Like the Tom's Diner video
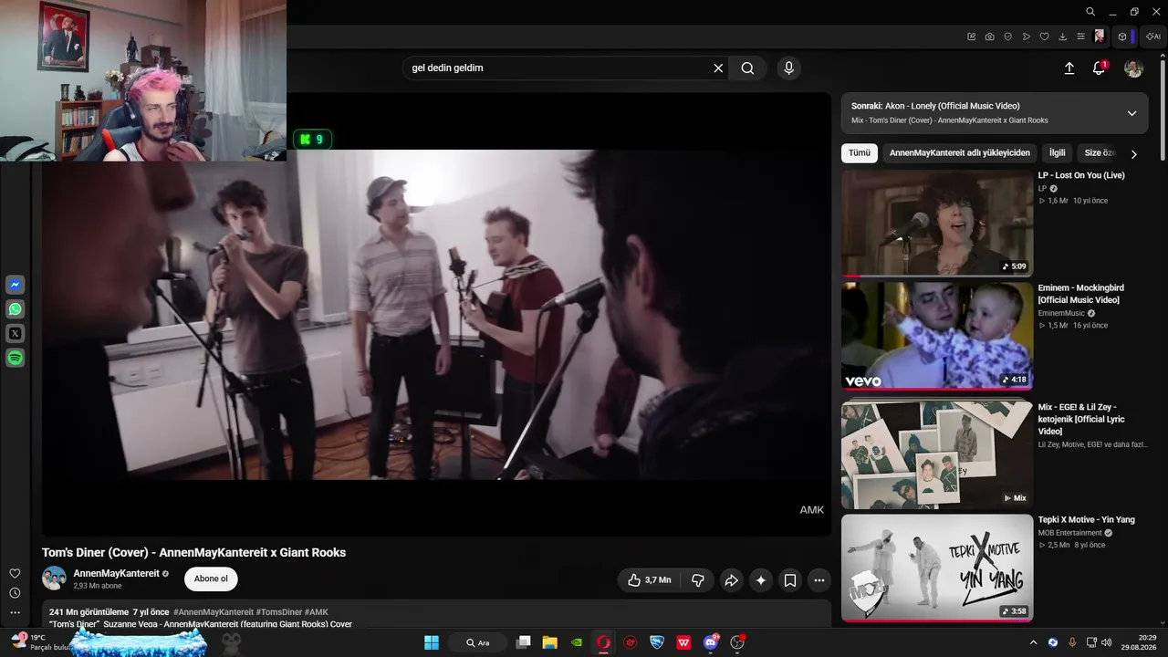 pos(650,579)
